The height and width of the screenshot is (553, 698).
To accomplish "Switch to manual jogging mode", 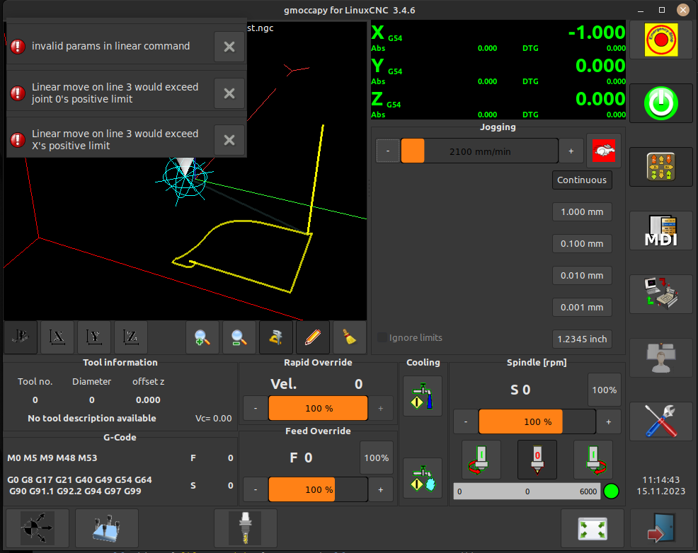I will [x=660, y=167].
